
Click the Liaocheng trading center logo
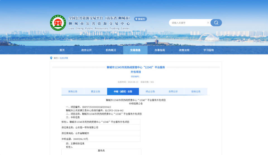[x=58, y=23]
